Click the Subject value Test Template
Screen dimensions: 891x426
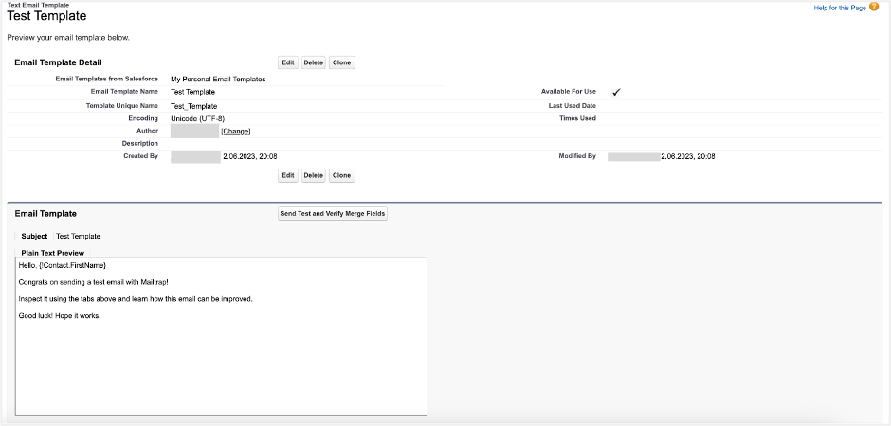coord(79,236)
